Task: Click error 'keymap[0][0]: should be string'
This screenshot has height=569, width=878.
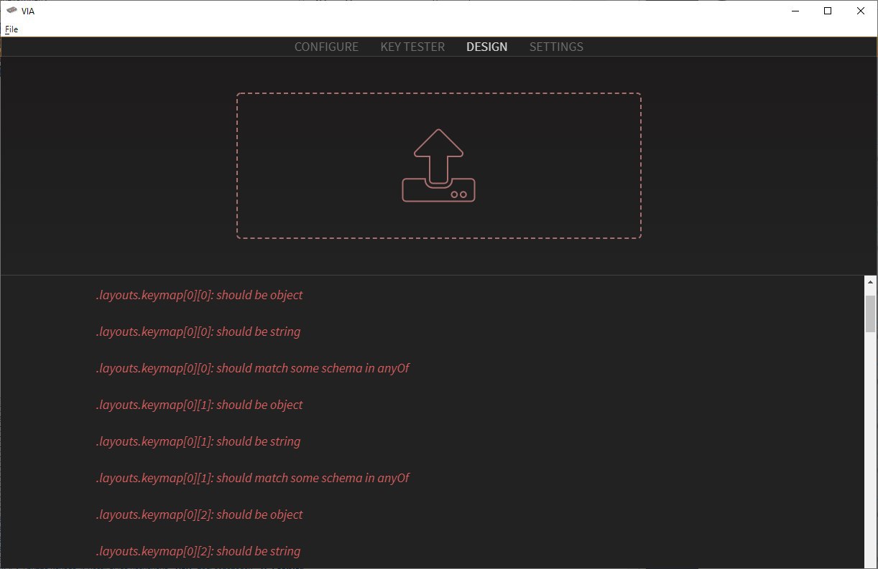Action: click(x=198, y=331)
